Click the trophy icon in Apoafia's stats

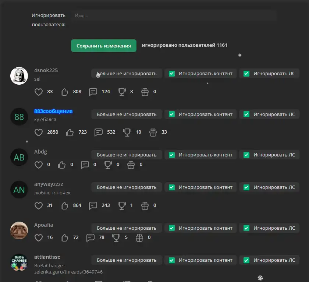tap(116, 237)
